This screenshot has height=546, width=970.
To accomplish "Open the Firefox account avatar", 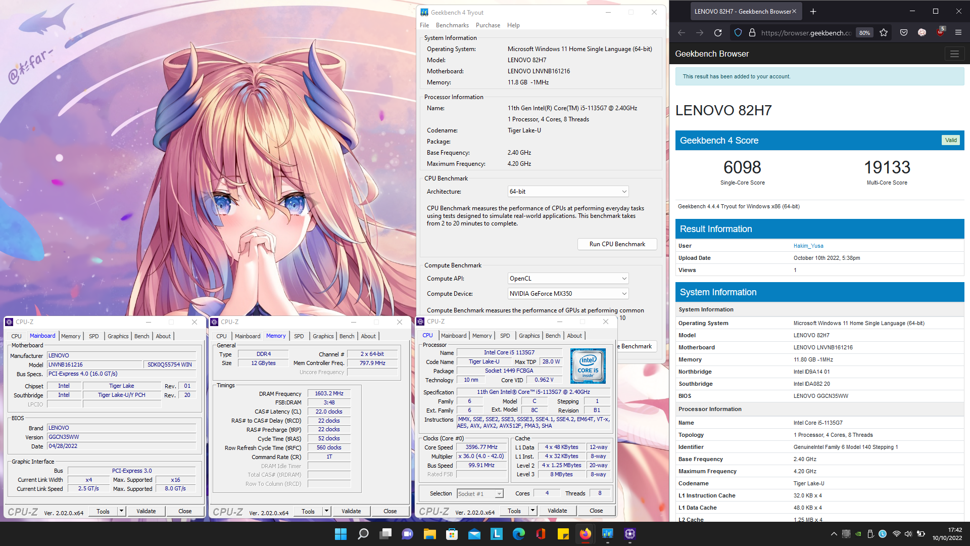I will click(922, 33).
